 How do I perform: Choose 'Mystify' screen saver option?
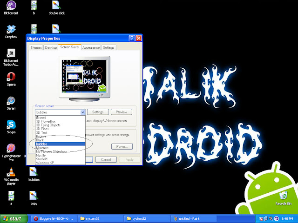click(x=60, y=155)
